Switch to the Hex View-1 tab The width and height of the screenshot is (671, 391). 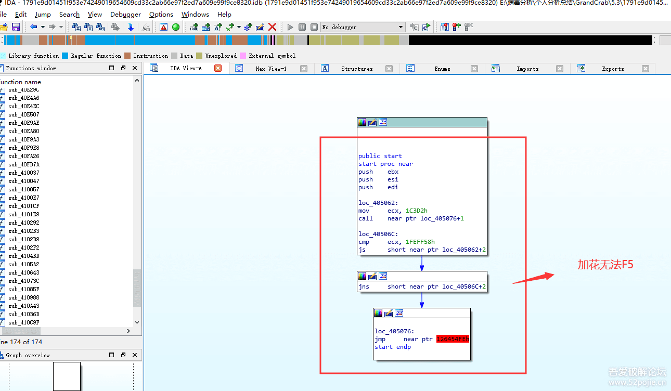pos(271,69)
